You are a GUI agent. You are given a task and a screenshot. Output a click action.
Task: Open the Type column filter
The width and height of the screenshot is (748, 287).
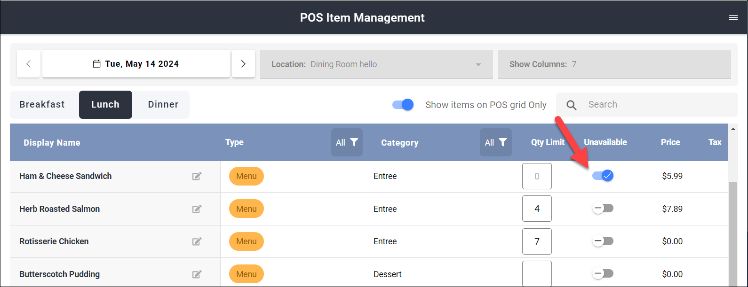347,142
